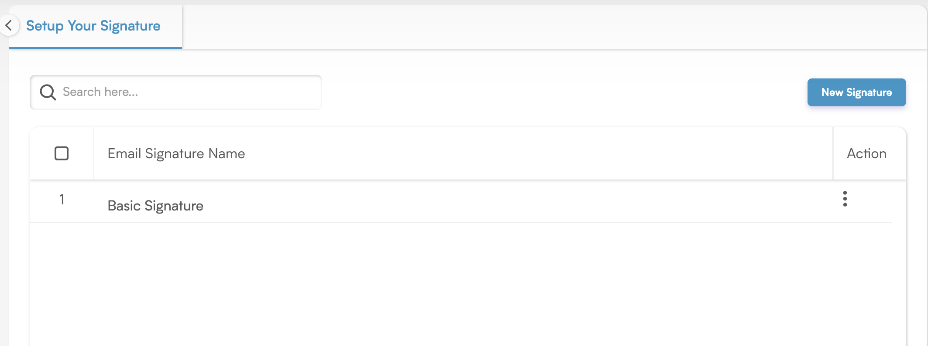Click the Email Signature Name column header

[x=176, y=153]
